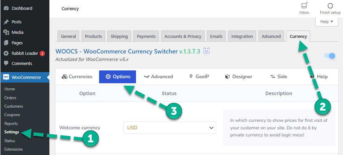Open the WOOCS Help tab
The image size is (343, 155).
319,76
